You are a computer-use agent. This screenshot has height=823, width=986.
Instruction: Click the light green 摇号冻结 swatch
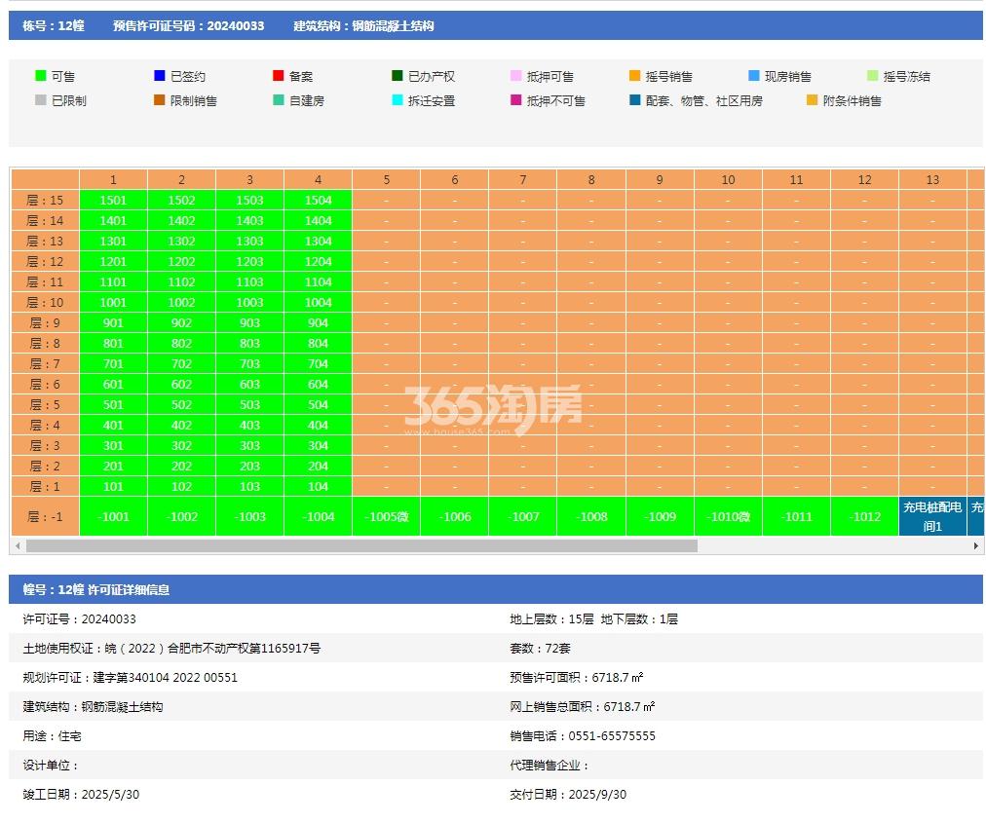click(873, 75)
